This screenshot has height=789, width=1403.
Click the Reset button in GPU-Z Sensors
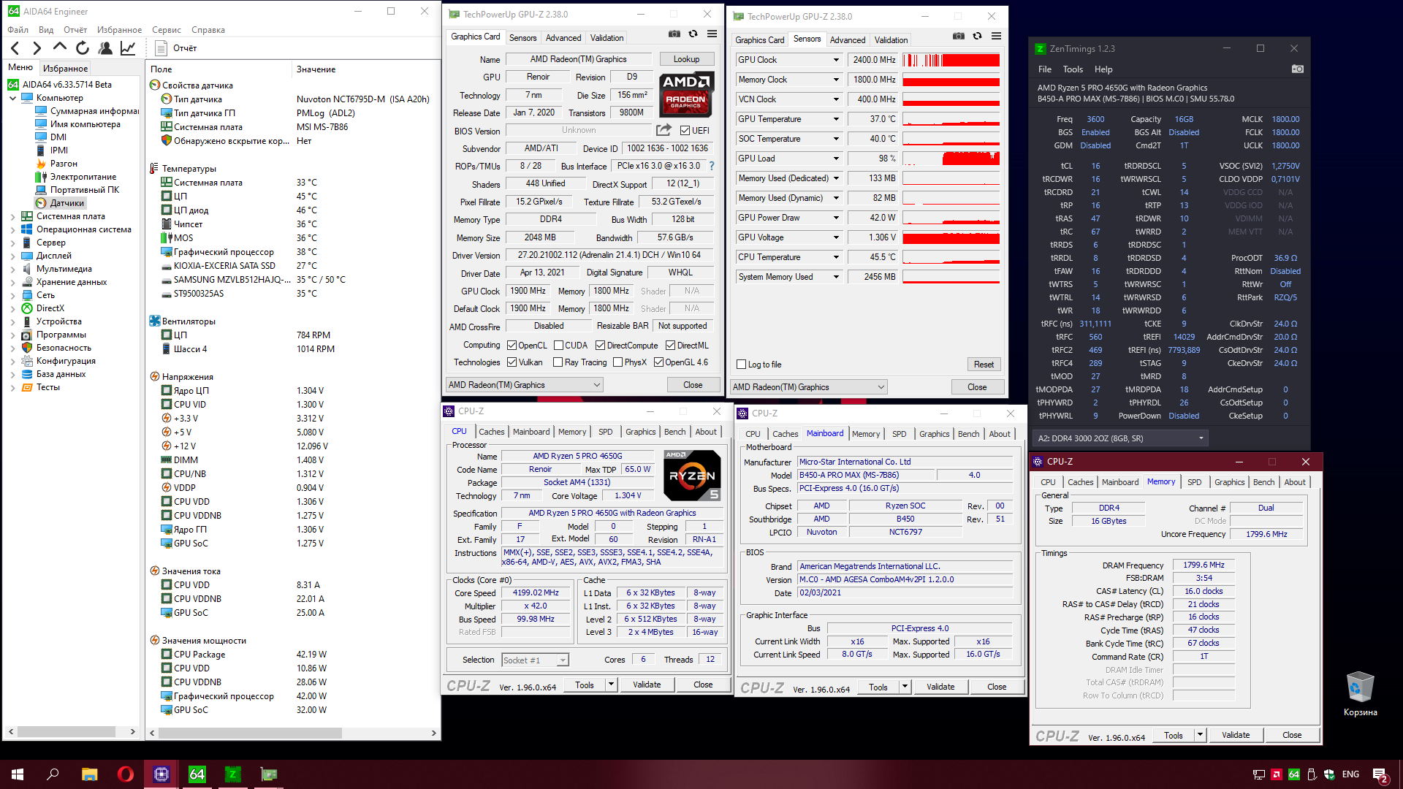coord(983,365)
